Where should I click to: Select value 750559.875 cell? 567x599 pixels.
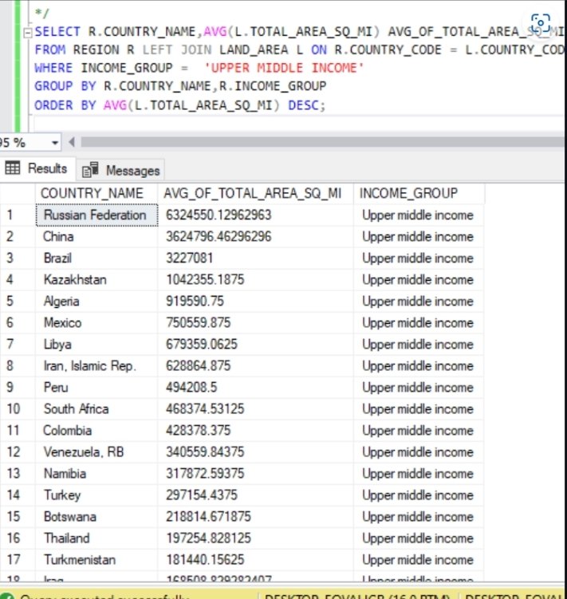(x=255, y=323)
